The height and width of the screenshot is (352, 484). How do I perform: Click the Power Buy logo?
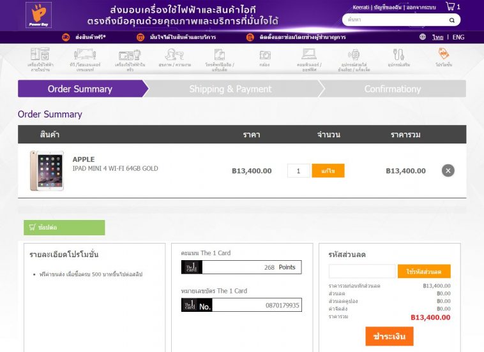38,15
